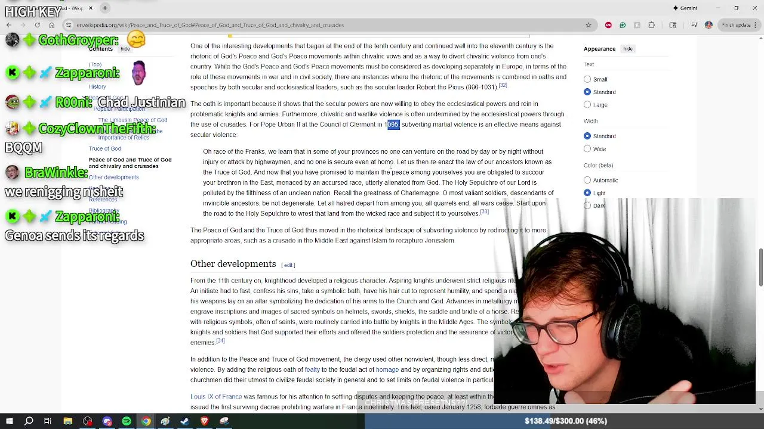Jump to Truce of God section
The height and width of the screenshot is (429, 764).
[104, 148]
